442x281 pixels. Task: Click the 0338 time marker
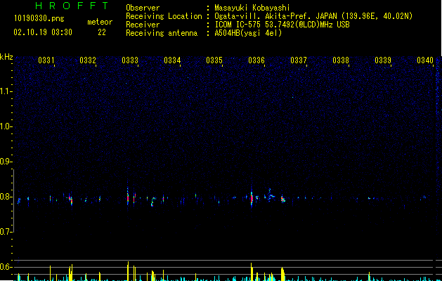tap(341, 60)
